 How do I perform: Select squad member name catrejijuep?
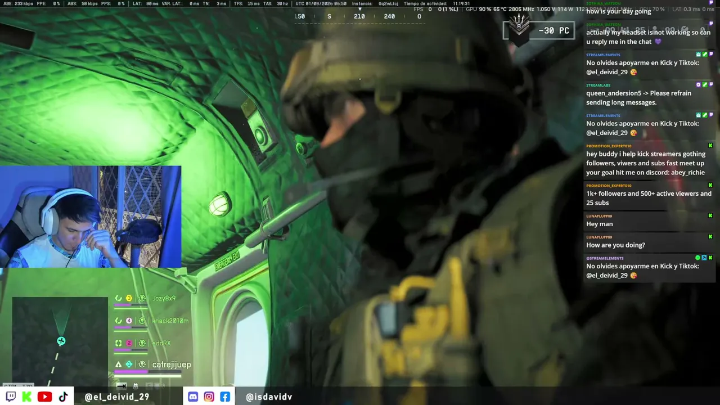pyautogui.click(x=172, y=364)
